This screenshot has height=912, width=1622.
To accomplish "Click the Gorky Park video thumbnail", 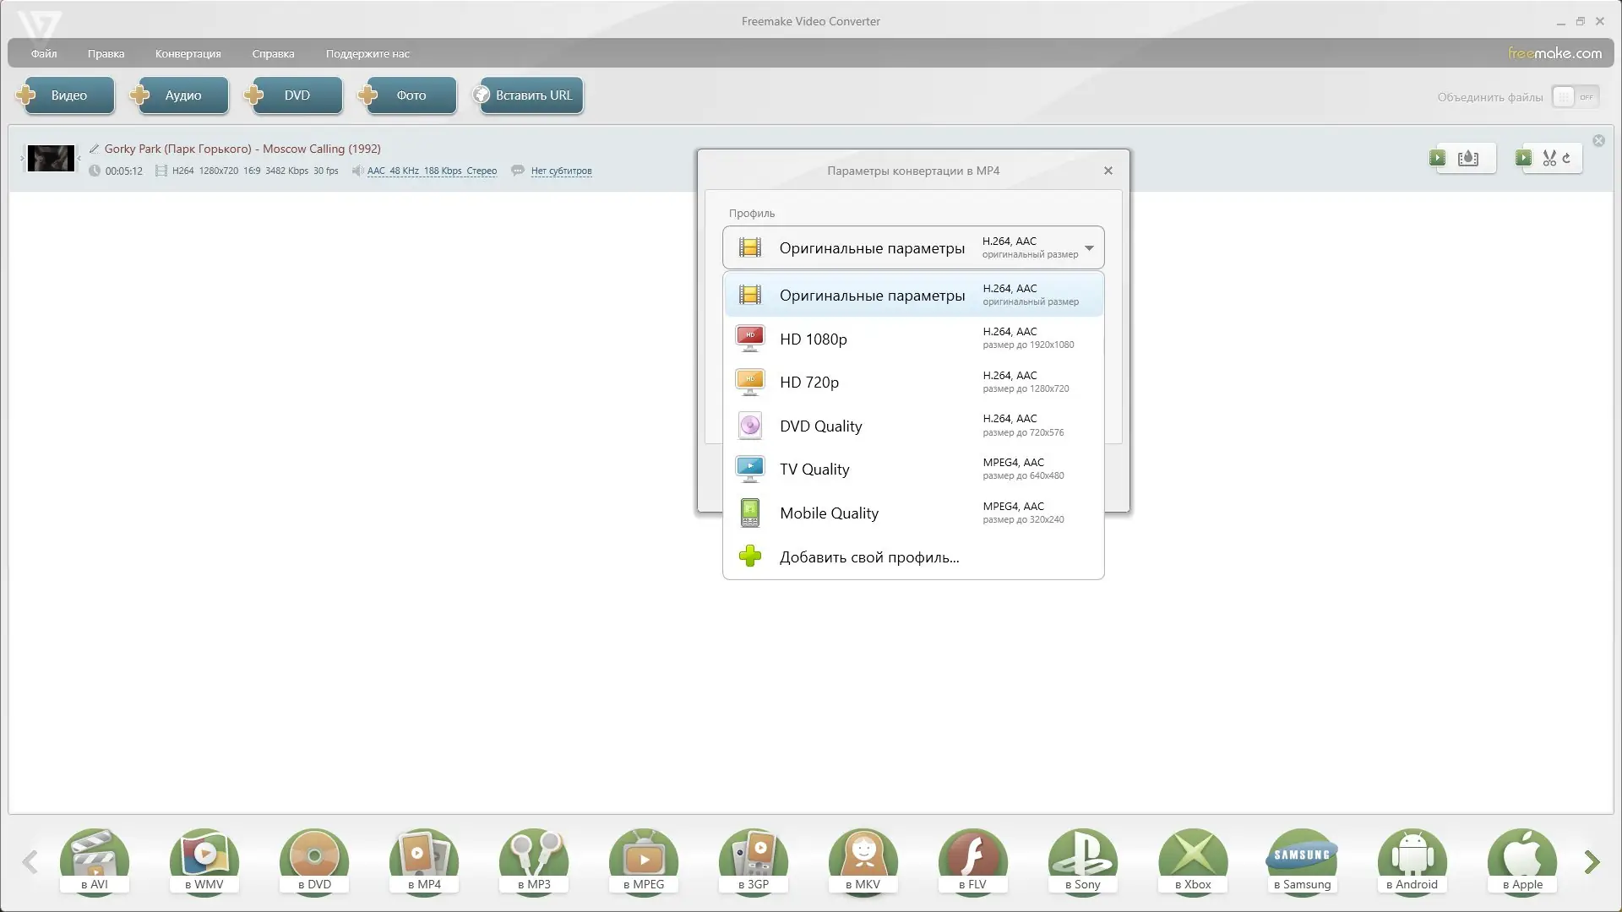I will (51, 158).
